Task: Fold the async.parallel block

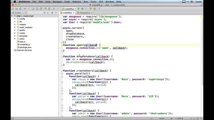Action: click(62, 74)
